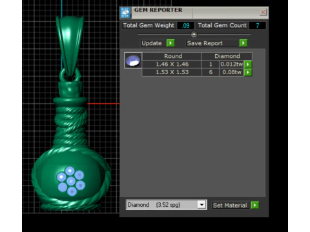Select the Total Gem Count value 7
Screen dimensions: 310x232
coord(258,26)
